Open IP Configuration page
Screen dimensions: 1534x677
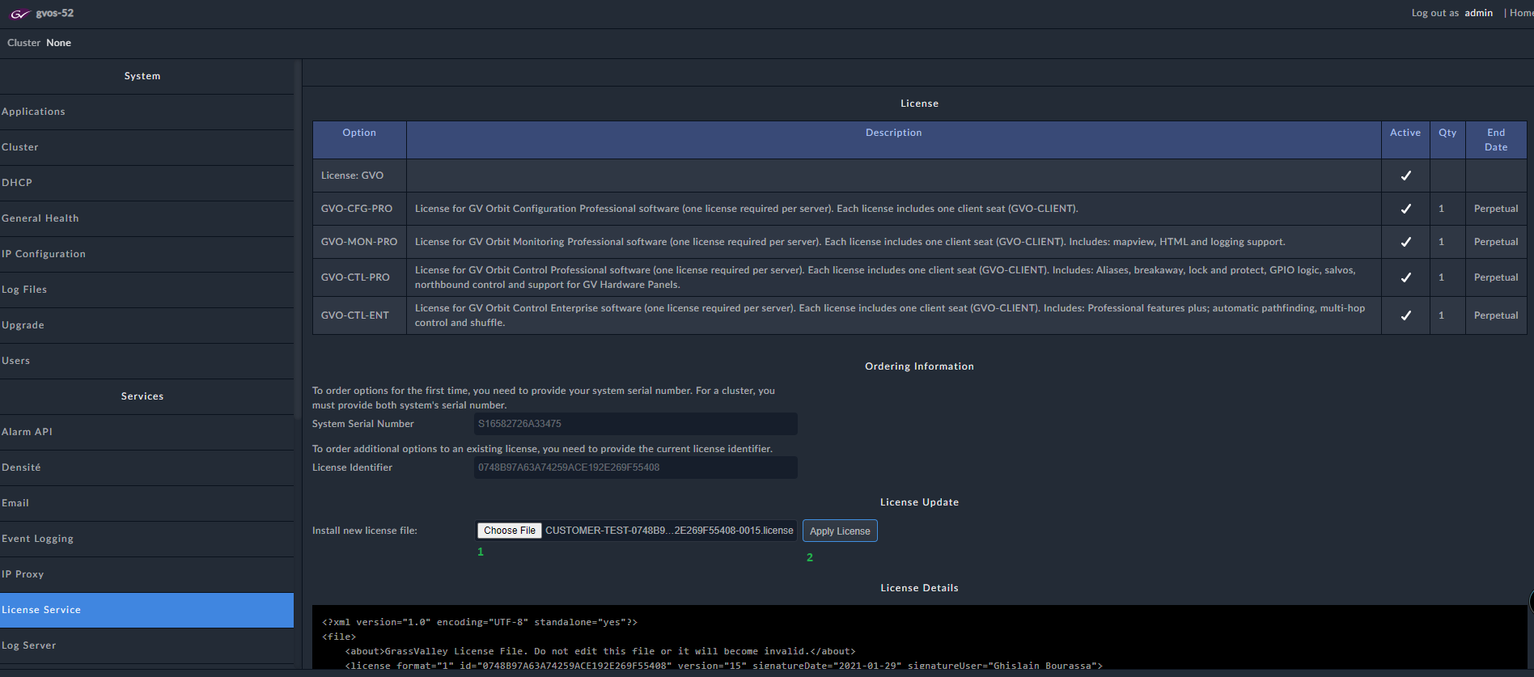(146, 254)
